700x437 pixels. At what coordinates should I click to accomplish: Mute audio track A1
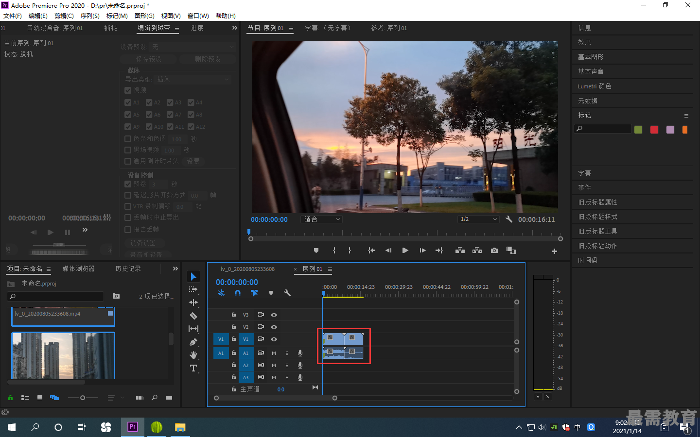pos(274,353)
